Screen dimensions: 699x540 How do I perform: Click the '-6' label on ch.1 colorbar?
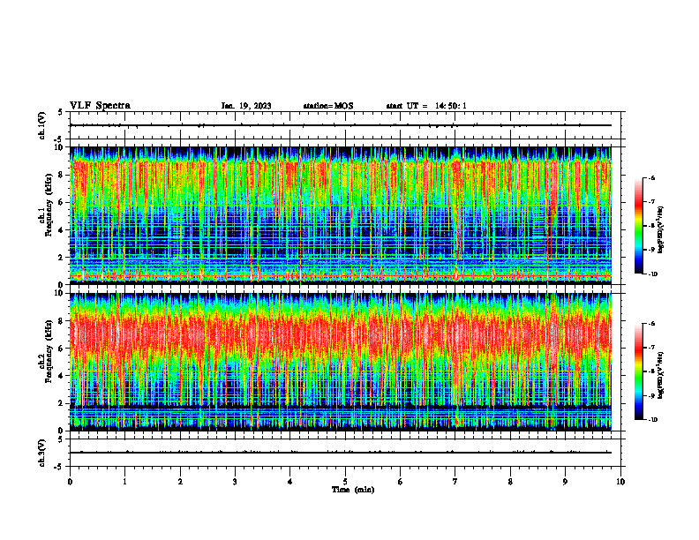(651, 178)
